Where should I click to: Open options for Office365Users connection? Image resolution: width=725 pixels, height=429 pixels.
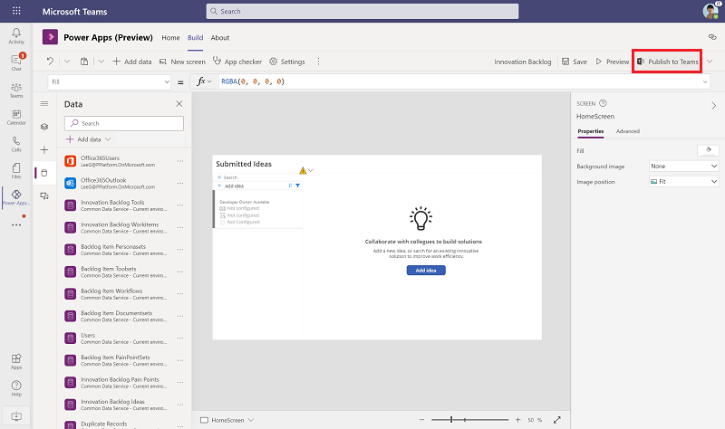tap(180, 161)
